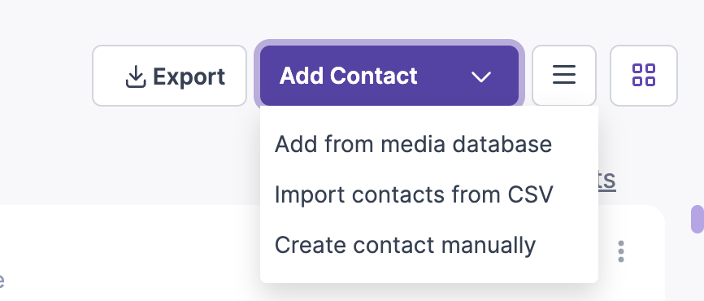Click the purple vertical scrollbar thumb
The image size is (704, 301).
(697, 219)
